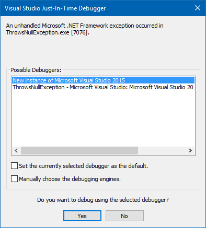Select New instance of Microsoft Visual Studio 2015
This screenshot has width=206, height=228.
point(104,80)
